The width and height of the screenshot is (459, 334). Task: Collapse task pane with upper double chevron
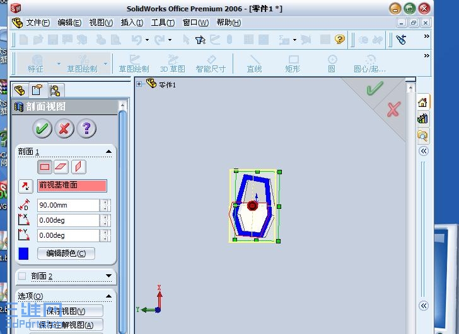424,151
